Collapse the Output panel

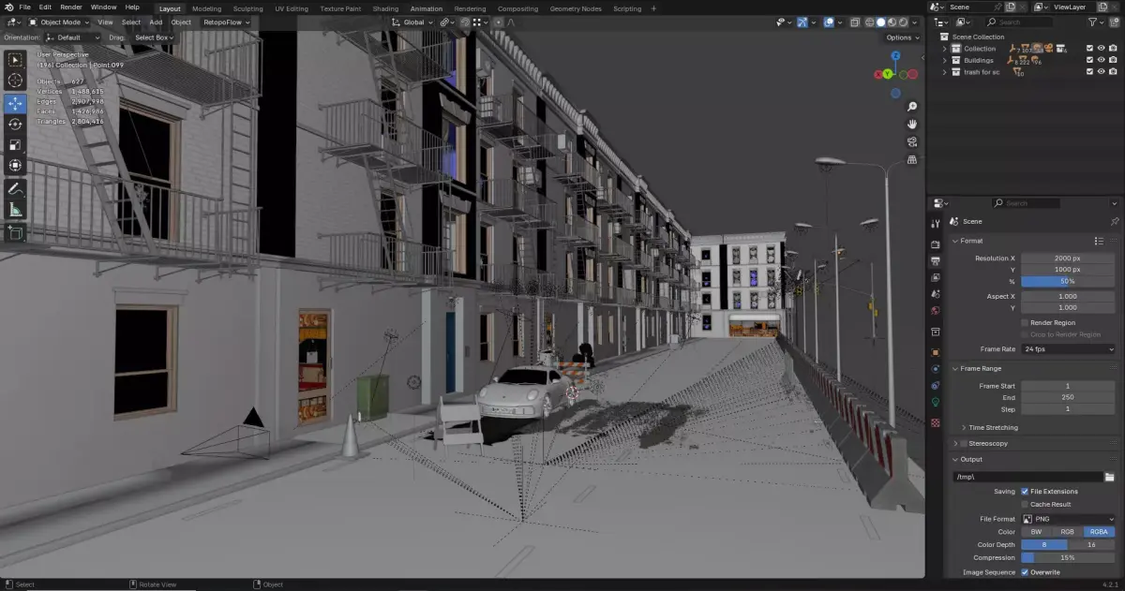955,459
